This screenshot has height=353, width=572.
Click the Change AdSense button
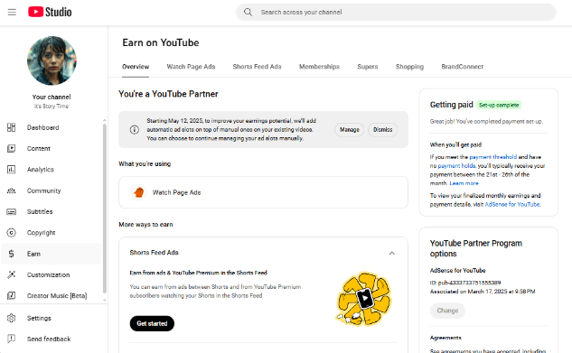pos(447,311)
